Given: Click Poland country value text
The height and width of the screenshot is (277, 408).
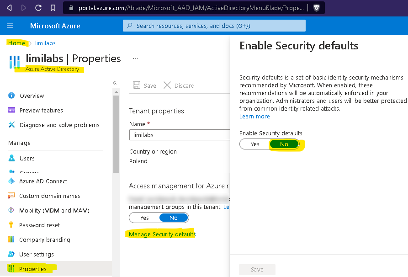Looking at the screenshot, I should click(138, 161).
